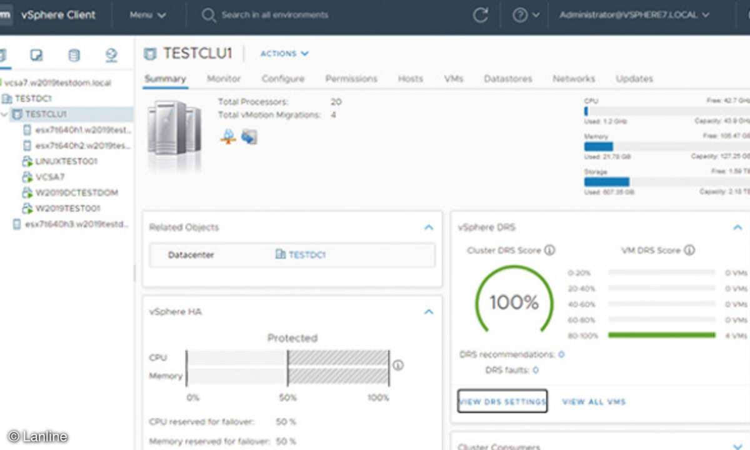This screenshot has height=450, width=750.
Task: Switch to the VMs tab
Action: click(x=454, y=79)
